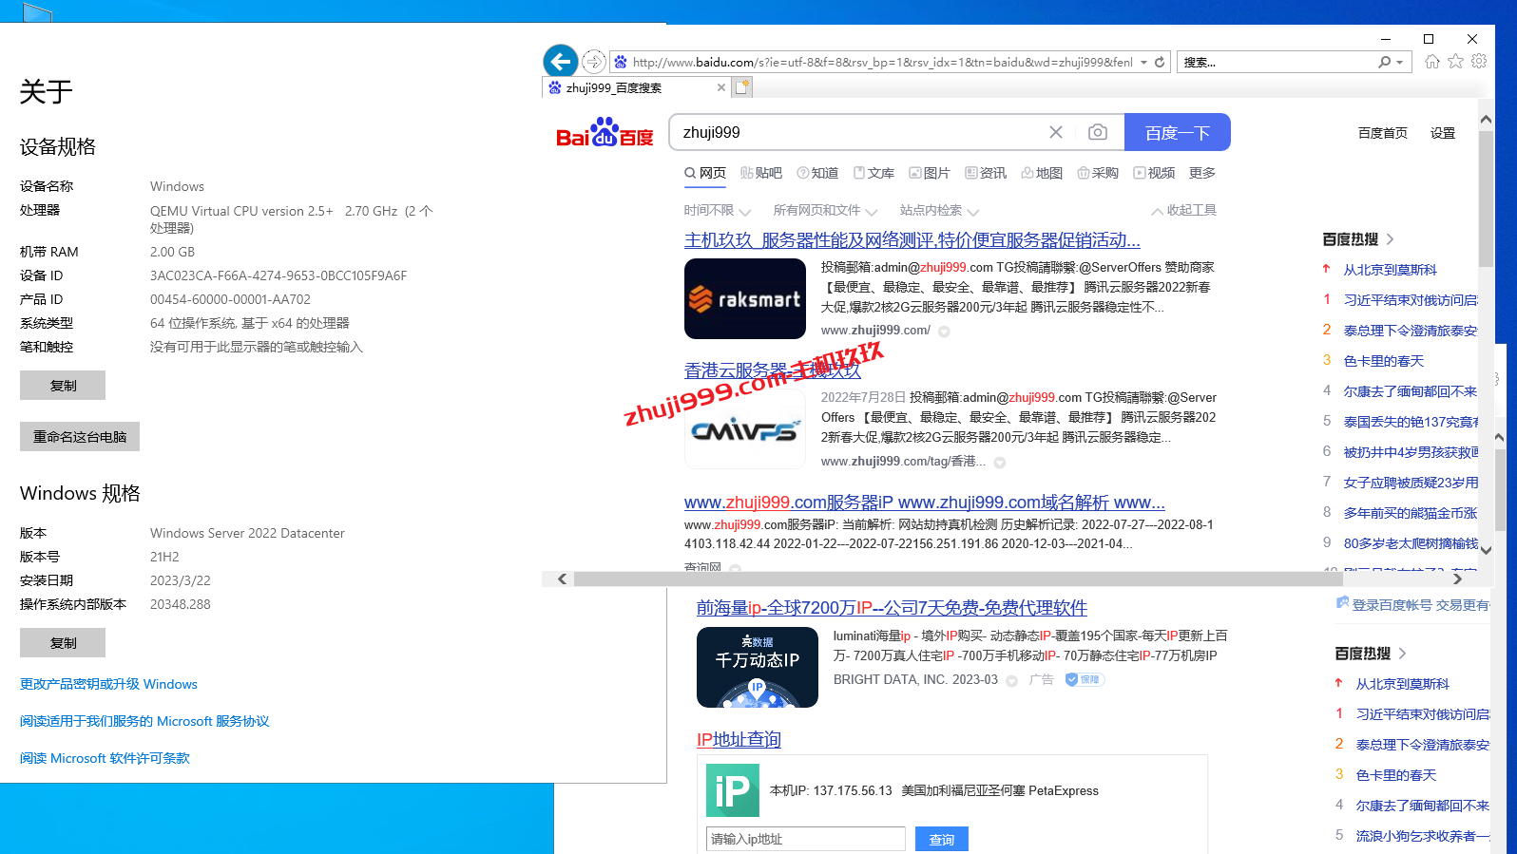This screenshot has height=854, width=1517.
Task: Click the browser back arrow button
Action: tap(561, 62)
